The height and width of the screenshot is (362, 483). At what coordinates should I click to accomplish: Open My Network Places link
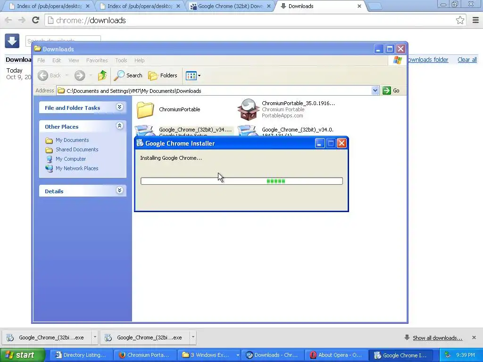pyautogui.click(x=77, y=168)
